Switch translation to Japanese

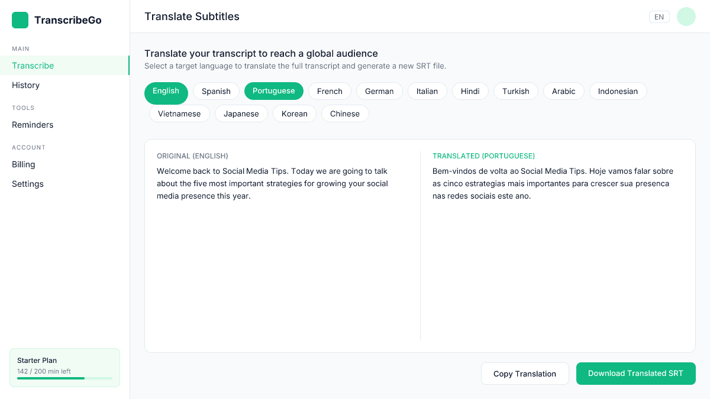[241, 113]
